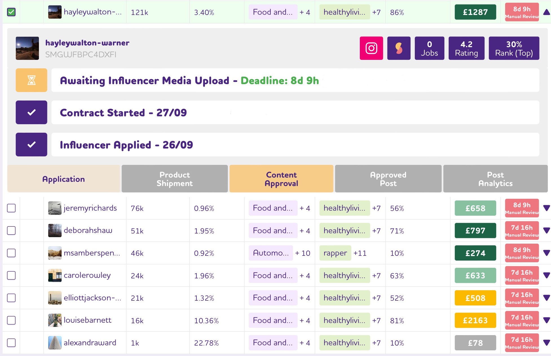Click the Contract Started checkmark icon
Image resolution: width=551 pixels, height=356 pixels.
tap(31, 112)
